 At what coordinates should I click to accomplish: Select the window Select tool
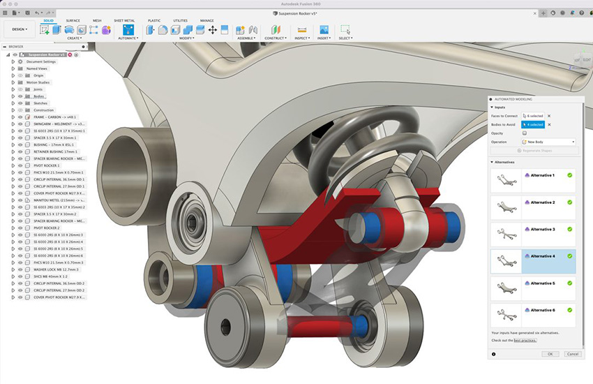click(345, 30)
